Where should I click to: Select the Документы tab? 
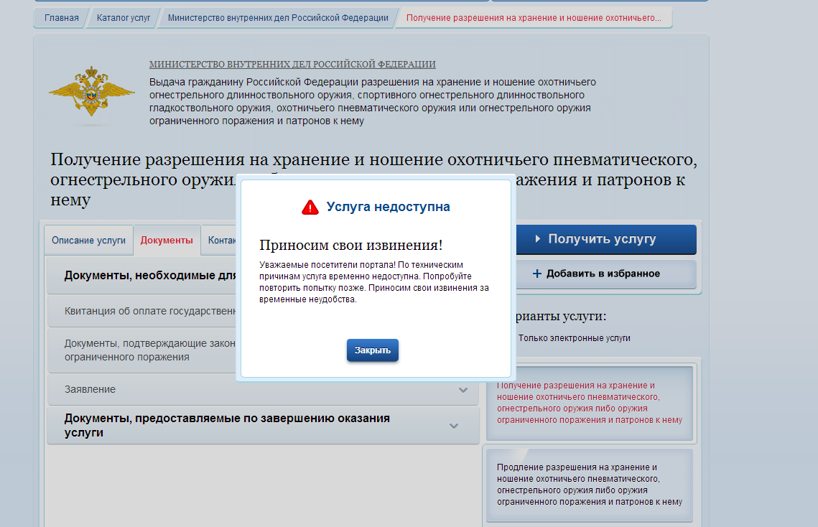[167, 241]
